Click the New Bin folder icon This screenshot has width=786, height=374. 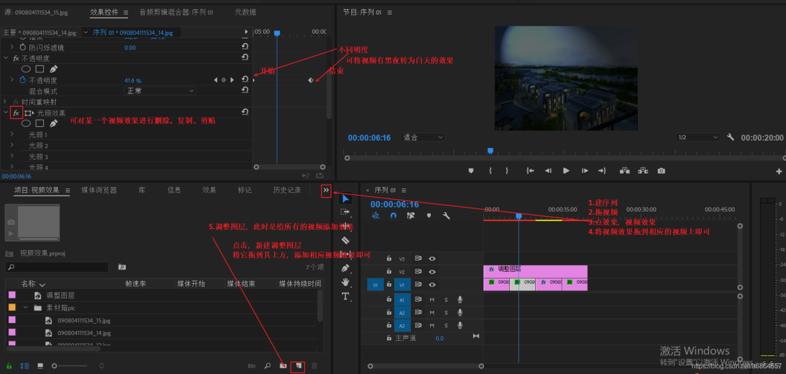[283, 366]
